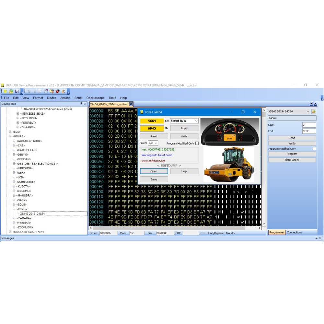Click the eraser toolbar icon
Screen dimensions: 324x324
point(46,91)
